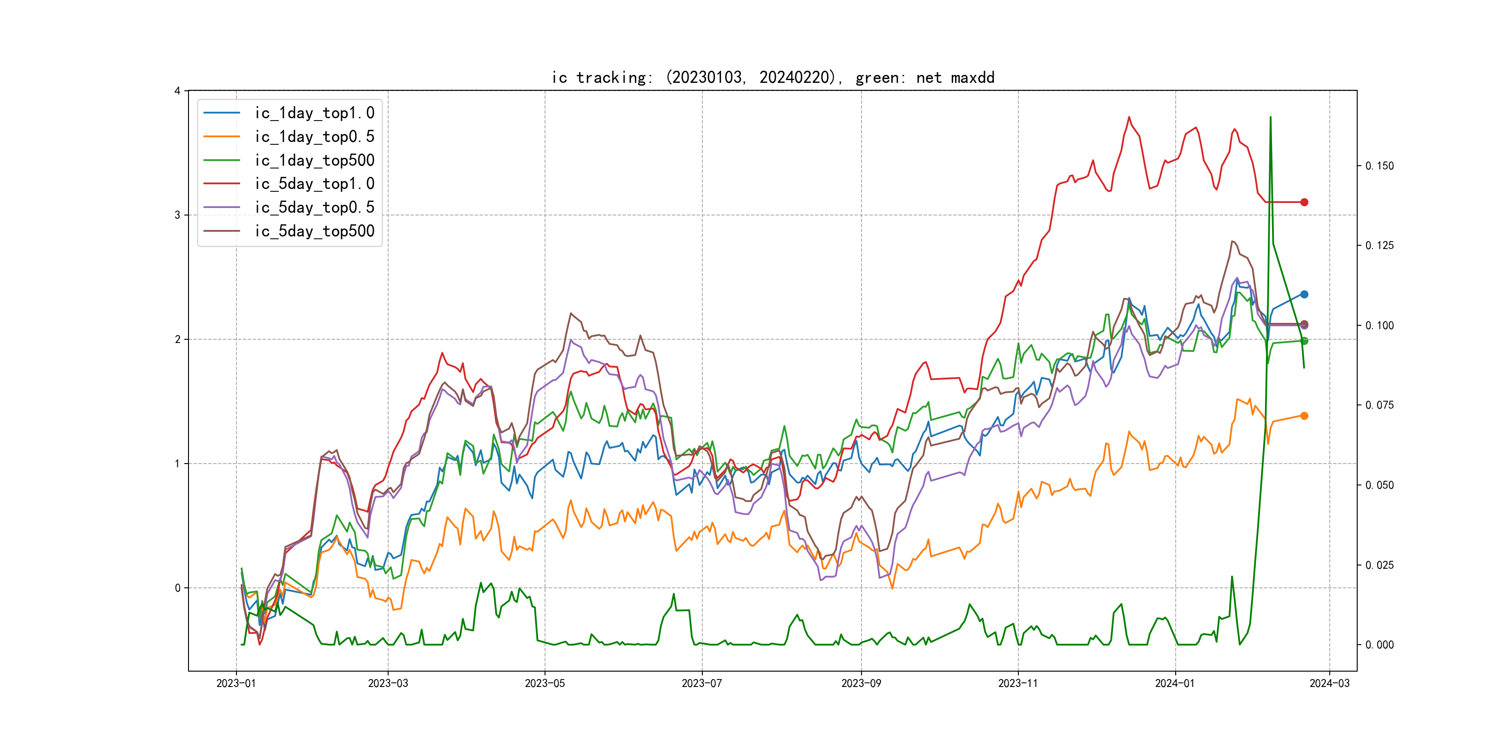Click the 0.150 right-axis tick label
This screenshot has width=1508, height=754.
click(x=1379, y=166)
